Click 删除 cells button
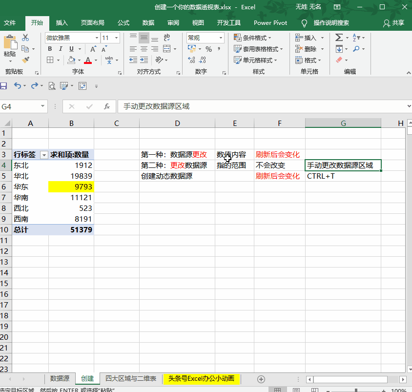 point(307,49)
